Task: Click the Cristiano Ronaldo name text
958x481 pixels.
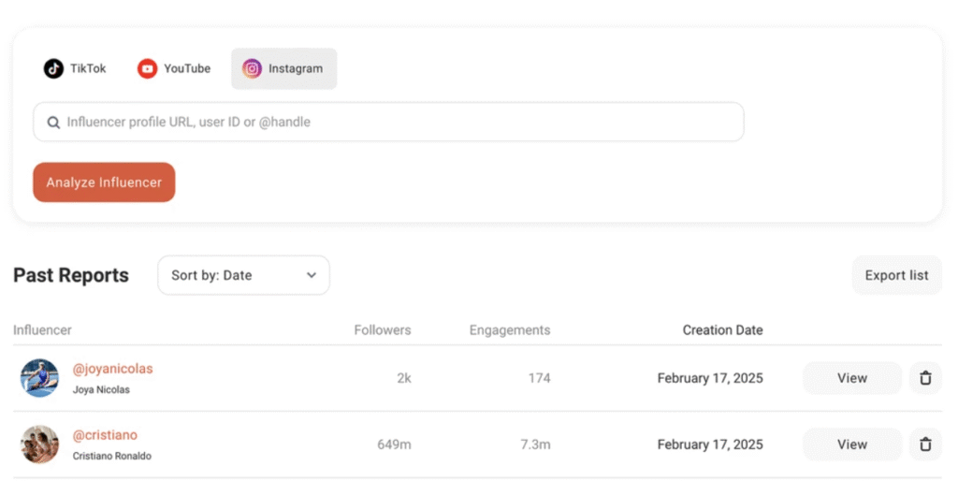Action: pyautogui.click(x=112, y=456)
